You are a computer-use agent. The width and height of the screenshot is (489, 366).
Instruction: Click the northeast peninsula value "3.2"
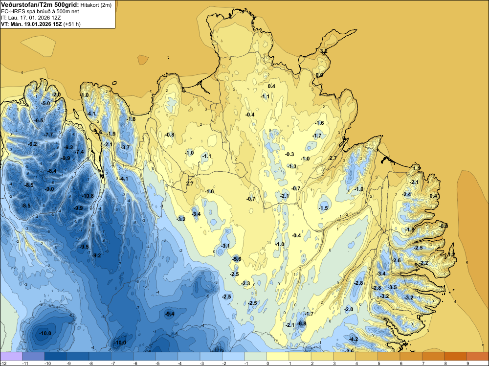tap(324, 51)
